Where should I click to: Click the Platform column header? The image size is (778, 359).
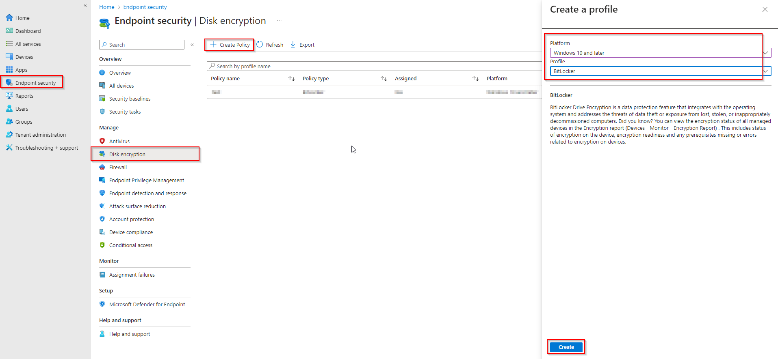(497, 79)
